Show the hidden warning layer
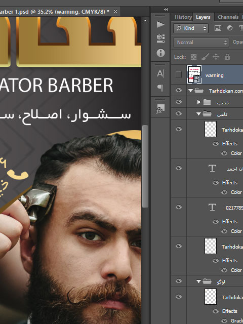This screenshot has width=243, height=324. click(179, 74)
